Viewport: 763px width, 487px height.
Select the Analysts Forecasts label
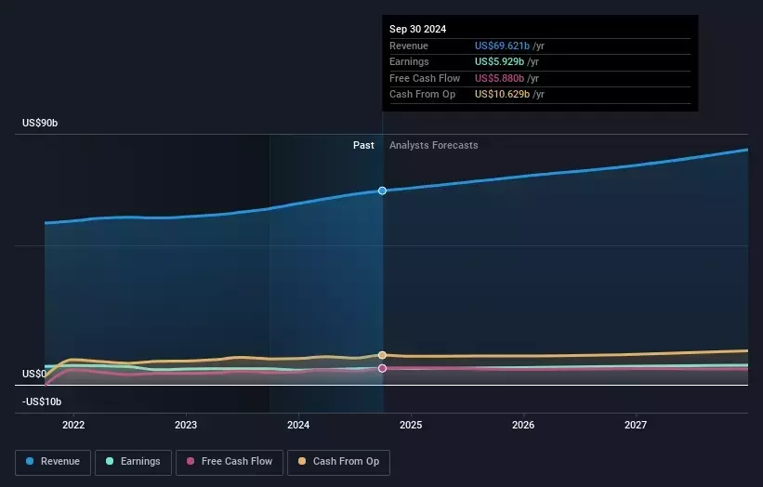(434, 145)
